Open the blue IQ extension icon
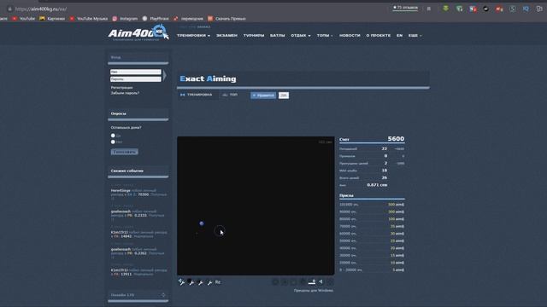The image size is (547, 307). 526,9
